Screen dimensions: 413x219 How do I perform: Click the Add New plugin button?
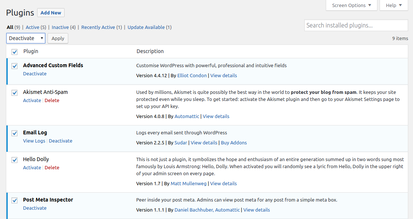[51, 13]
